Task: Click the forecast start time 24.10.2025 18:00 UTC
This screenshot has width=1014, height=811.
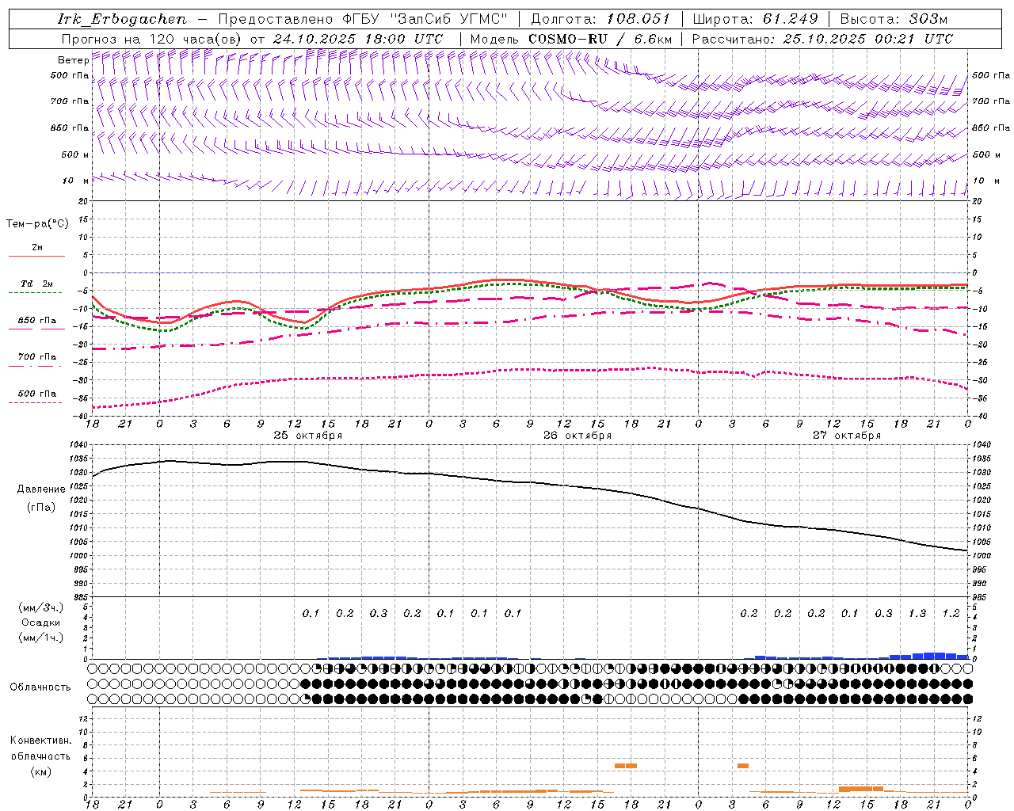Action: [358, 39]
